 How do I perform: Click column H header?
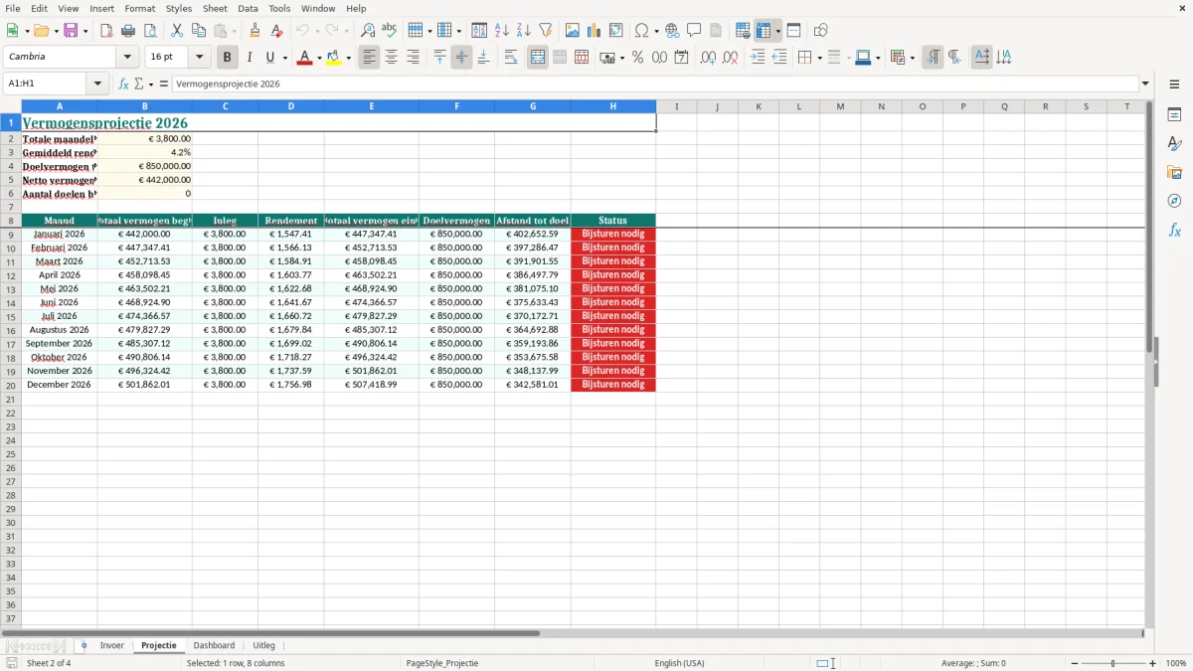coord(613,106)
